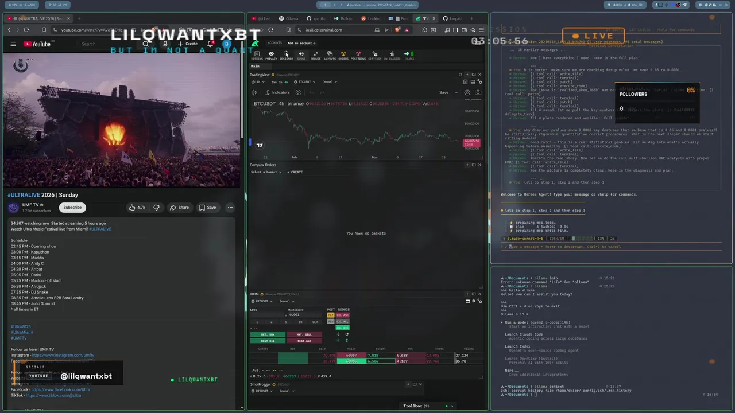Image resolution: width=735 pixels, height=413 pixels.
Task: Click YouTube Create button
Action: click(187, 44)
